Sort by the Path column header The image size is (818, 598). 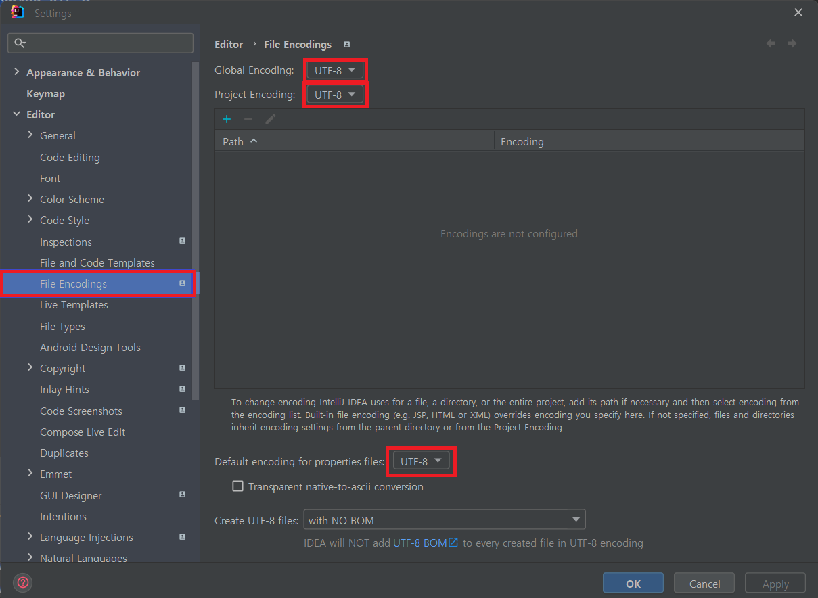tap(355, 141)
